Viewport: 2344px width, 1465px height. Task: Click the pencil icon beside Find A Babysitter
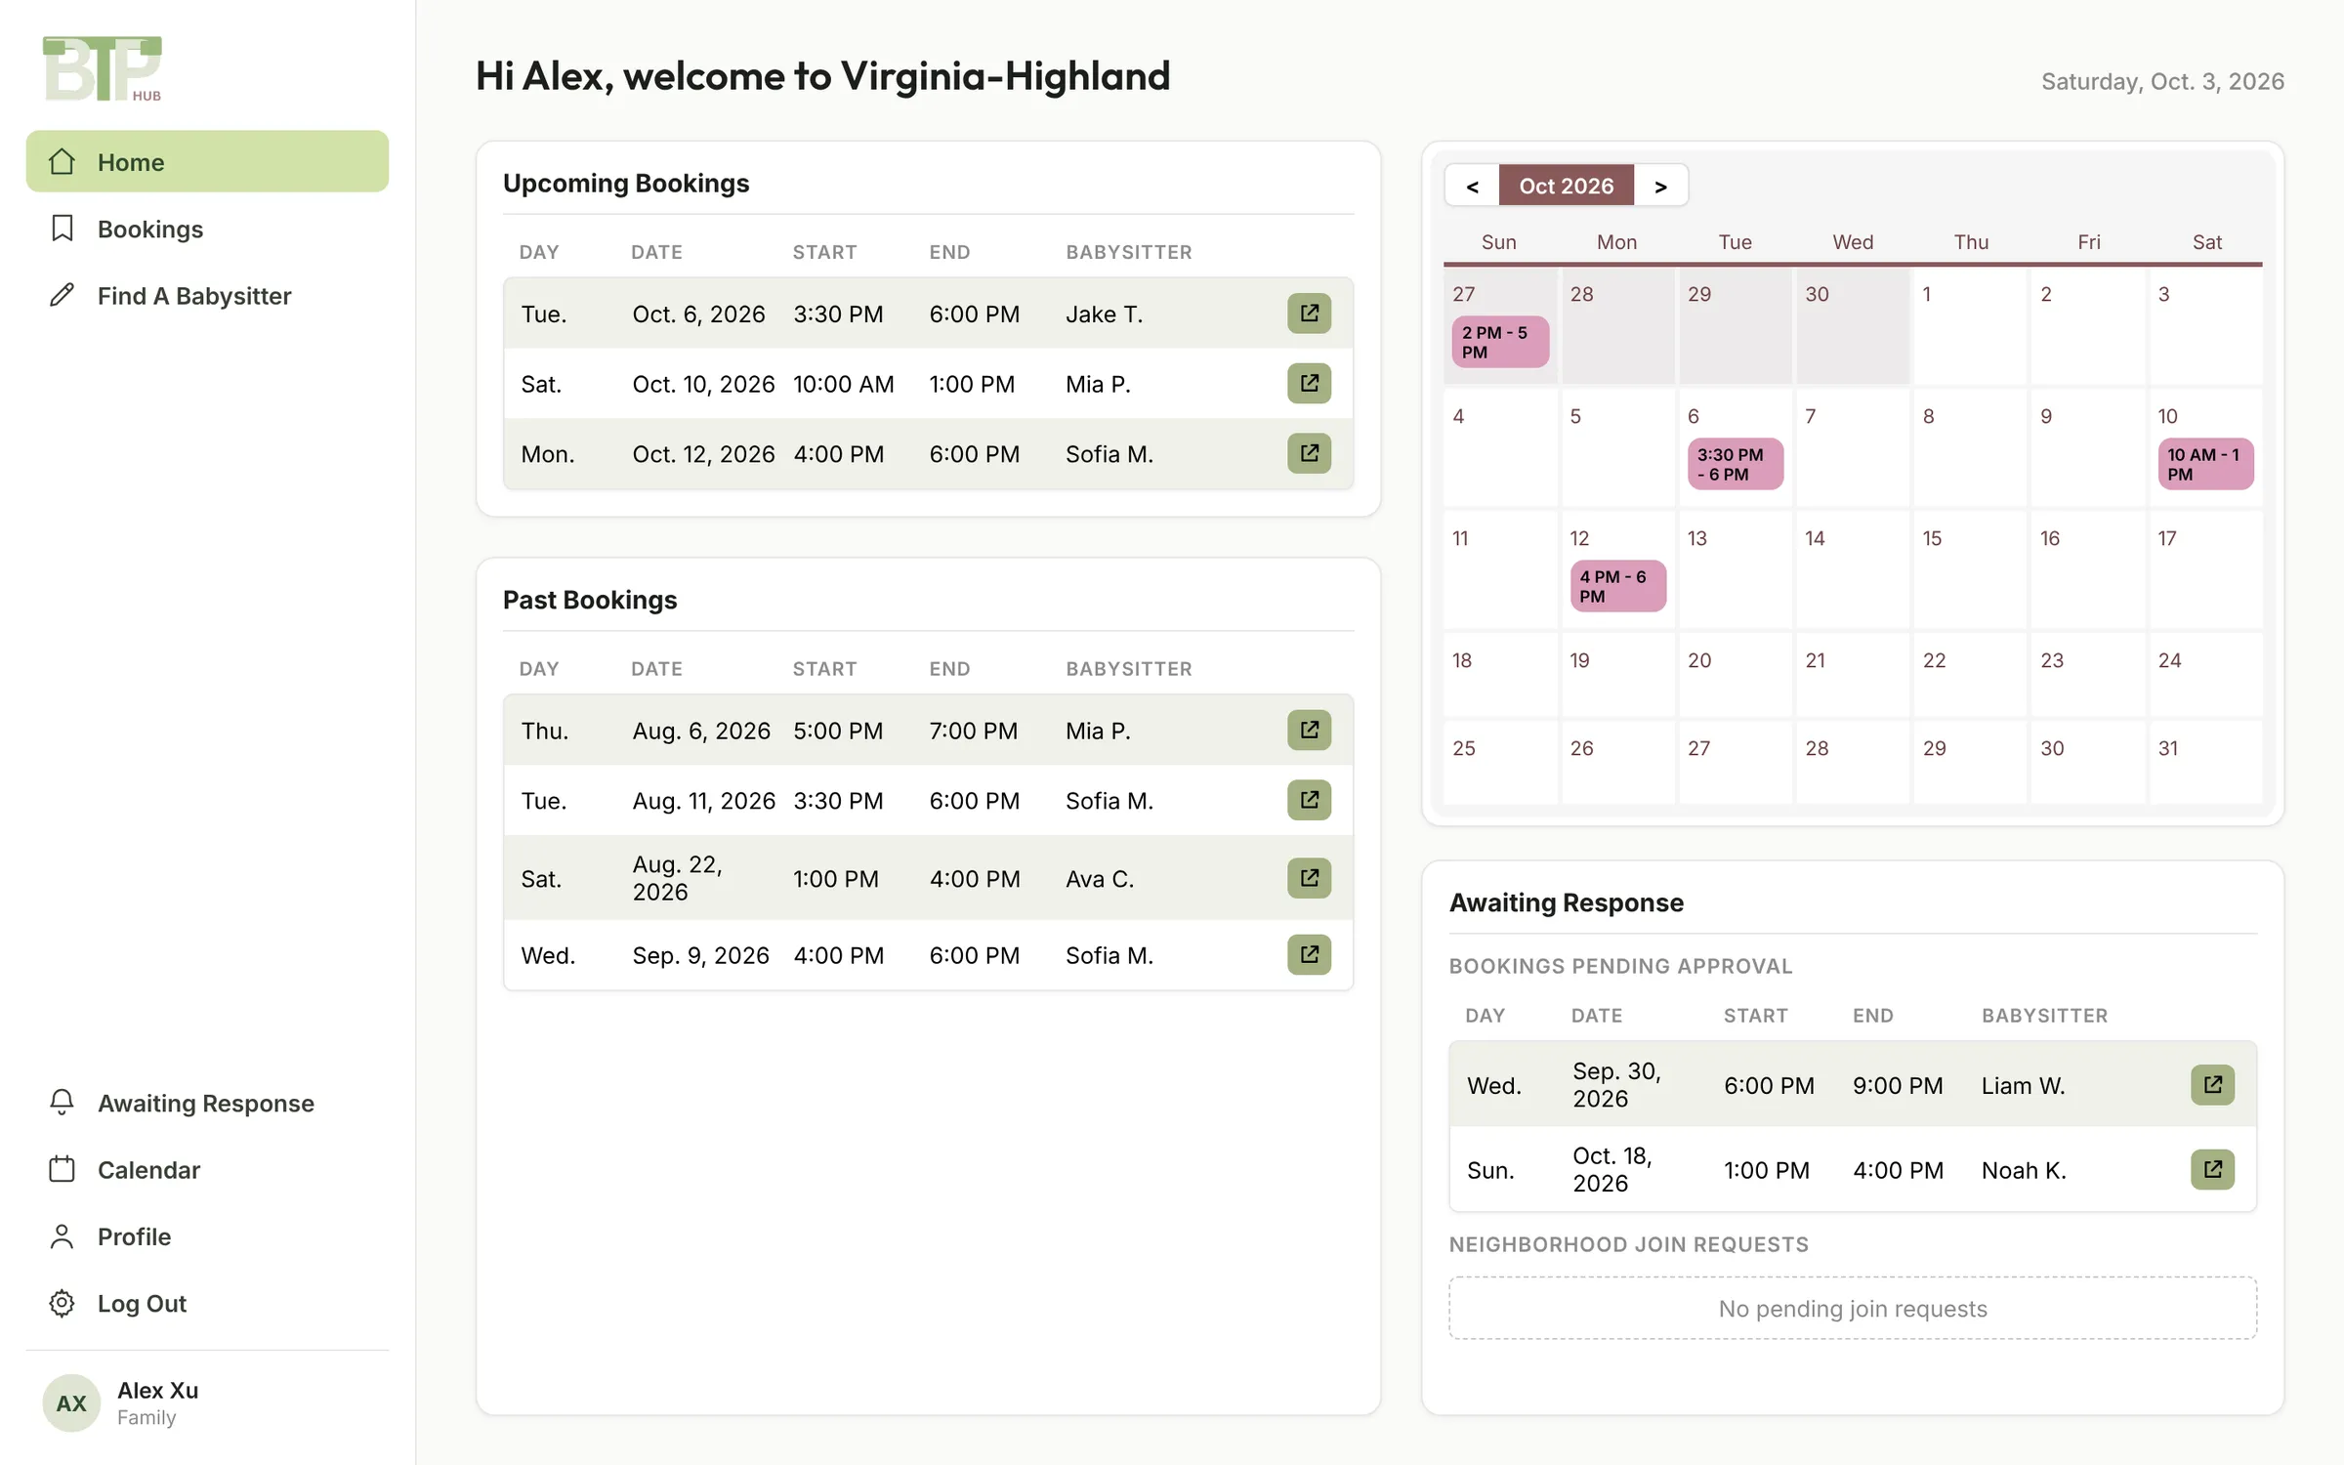62,295
